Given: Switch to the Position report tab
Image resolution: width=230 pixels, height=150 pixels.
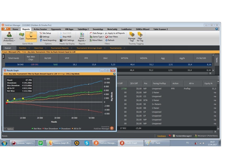Looking at the screenshot, I should pos(23,48).
